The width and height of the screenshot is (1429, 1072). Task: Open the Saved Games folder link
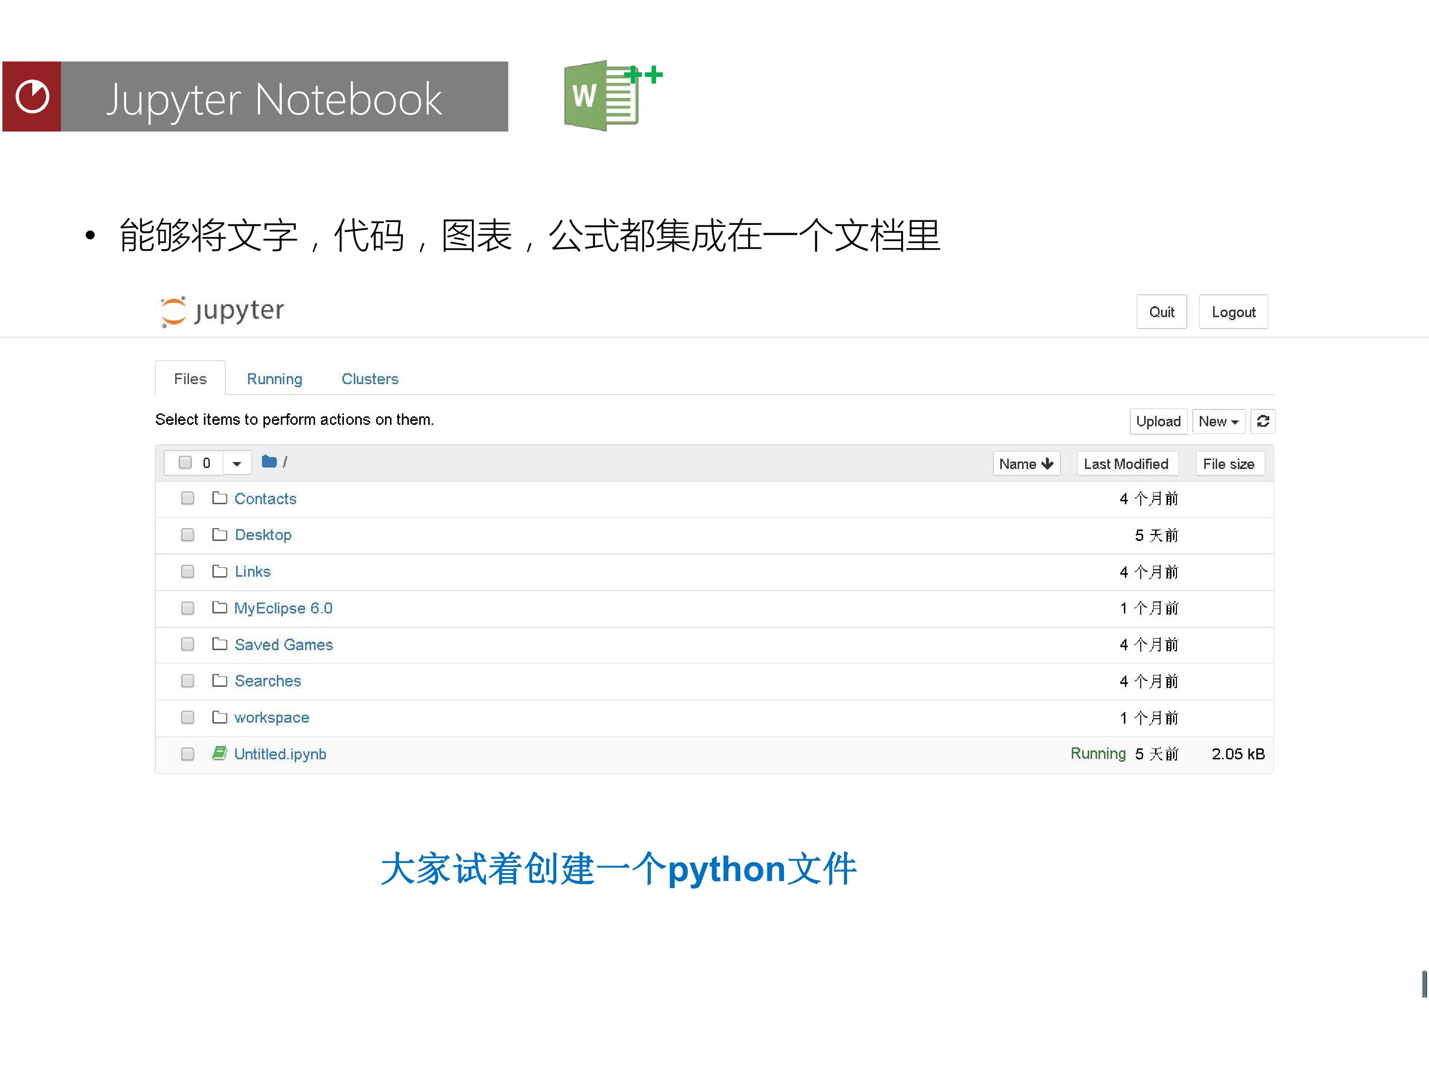pyautogui.click(x=284, y=645)
